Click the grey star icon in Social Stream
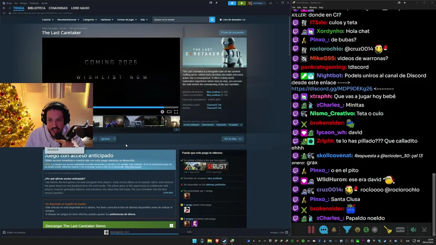Viewport: 436px width, 245px height. (375, 230)
